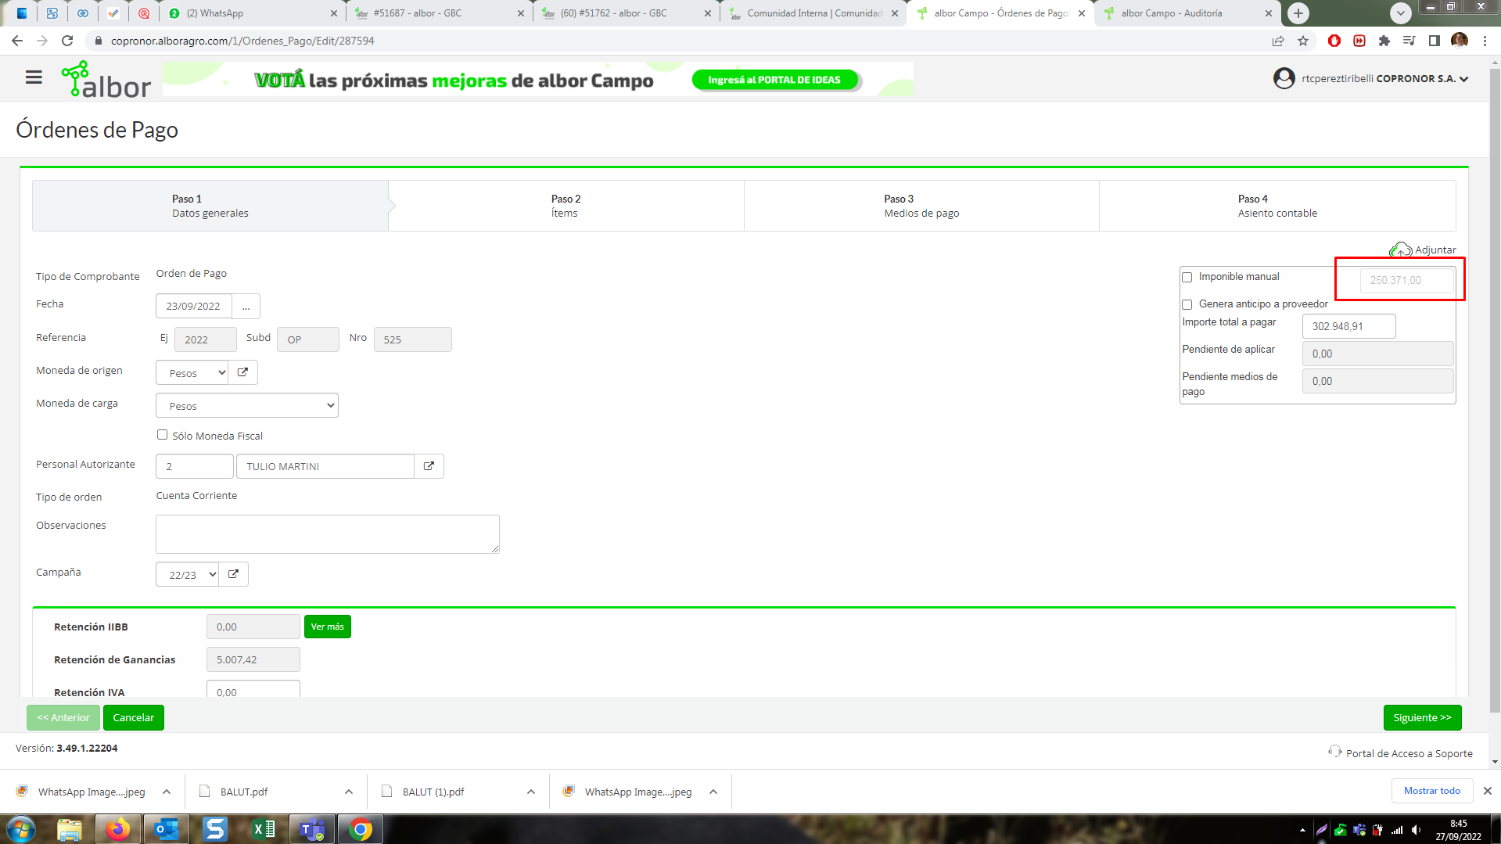Switch to albor Campo - Auditoría tab

point(1188,13)
